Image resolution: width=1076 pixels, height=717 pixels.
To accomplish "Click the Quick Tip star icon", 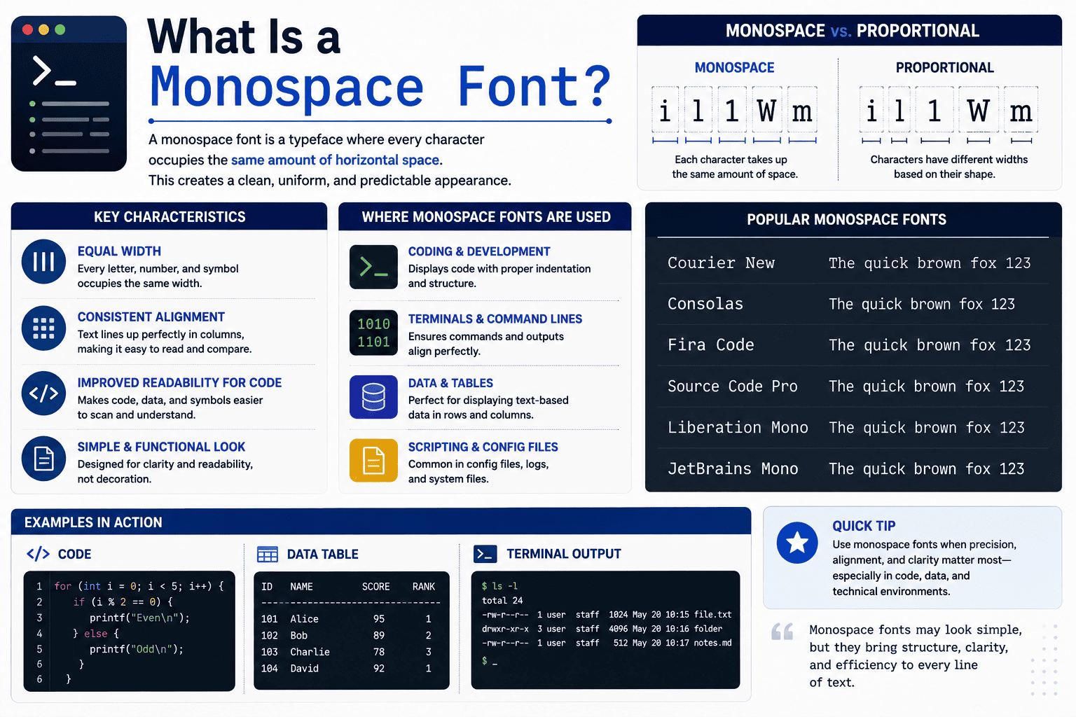I will [x=797, y=543].
